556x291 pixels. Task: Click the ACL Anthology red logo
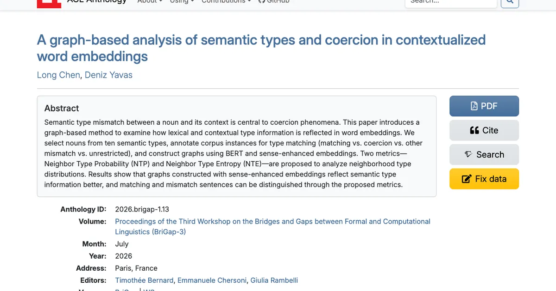point(49,2)
